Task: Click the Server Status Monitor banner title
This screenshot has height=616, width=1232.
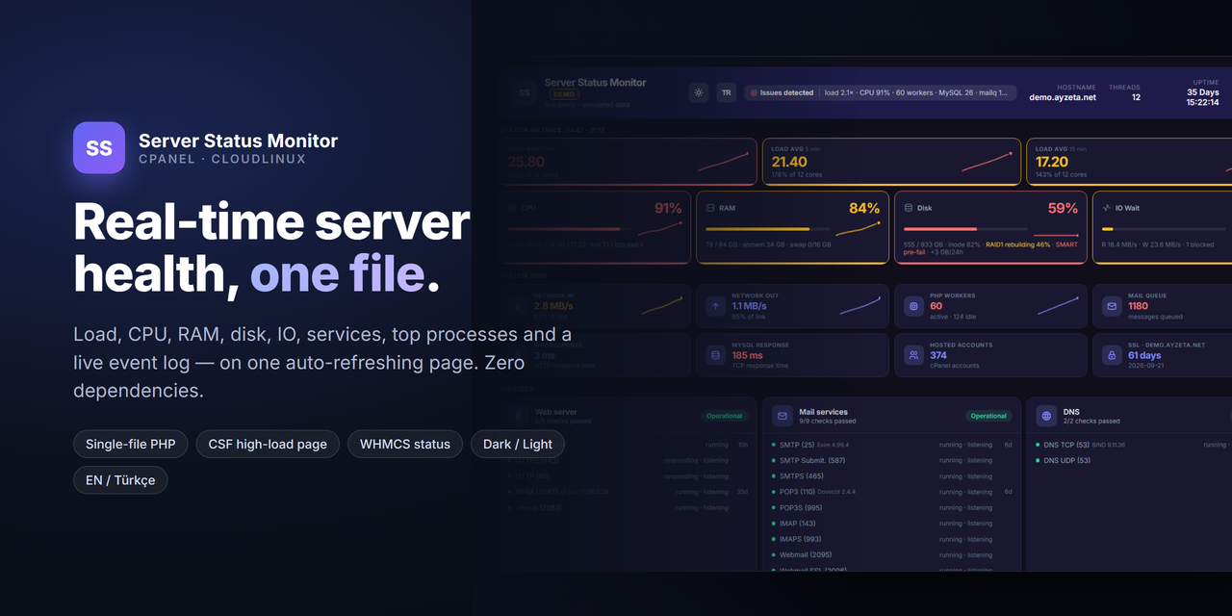Action: [x=595, y=83]
